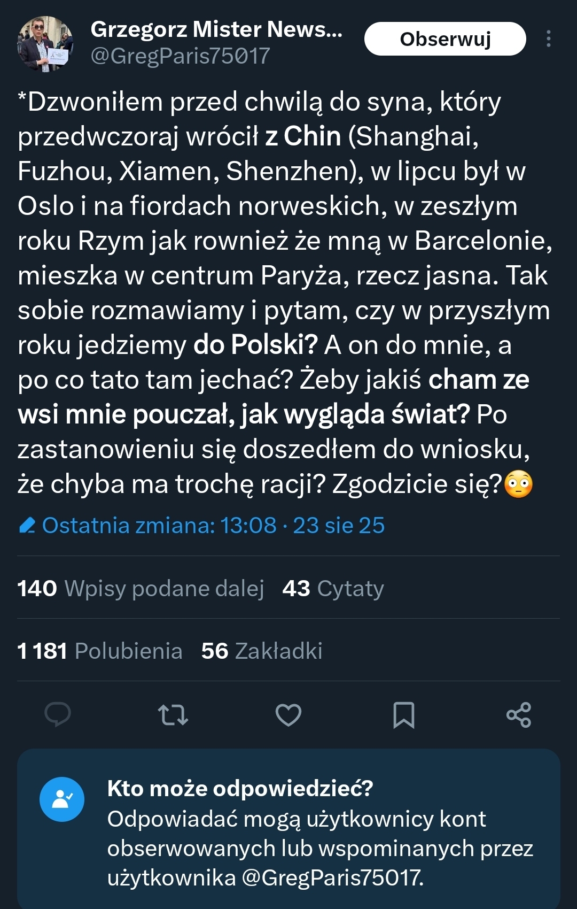The height and width of the screenshot is (909, 577).
Task: Open the 1 181 Polubienia likes list
Action: click(x=100, y=651)
